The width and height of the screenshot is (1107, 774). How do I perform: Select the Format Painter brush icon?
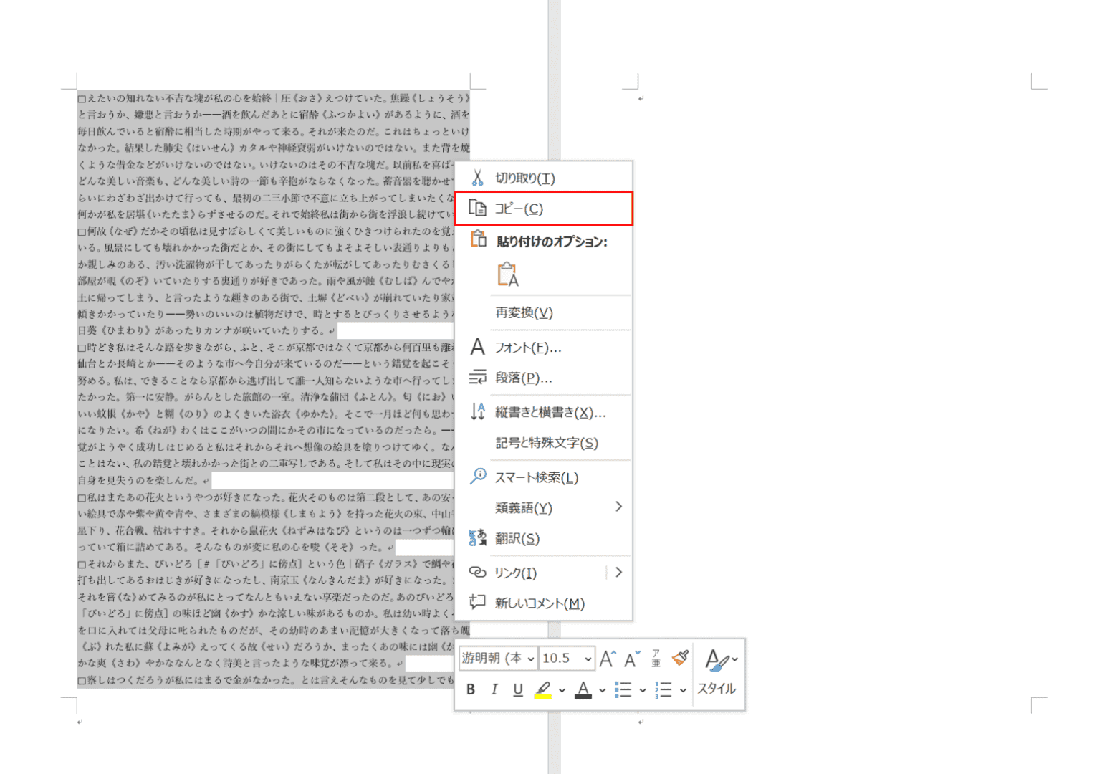[x=680, y=658]
